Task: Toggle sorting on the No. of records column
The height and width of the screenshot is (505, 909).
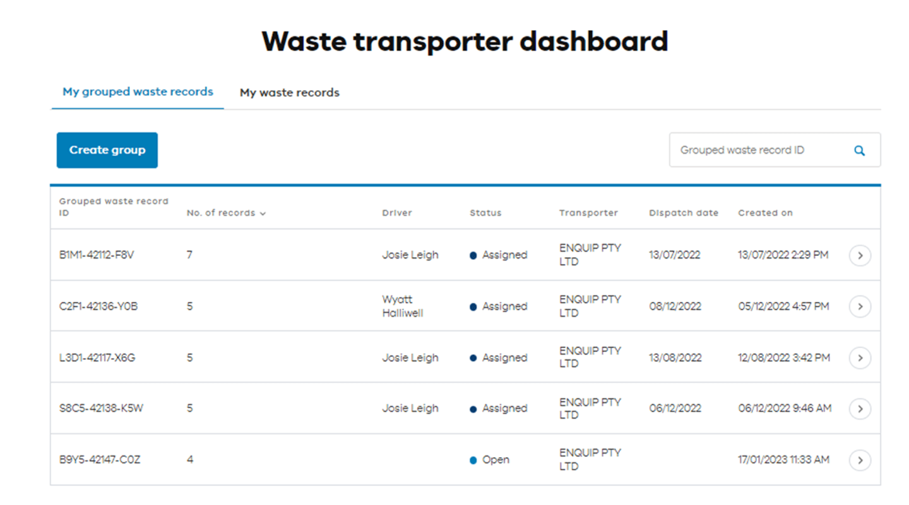Action: (225, 213)
